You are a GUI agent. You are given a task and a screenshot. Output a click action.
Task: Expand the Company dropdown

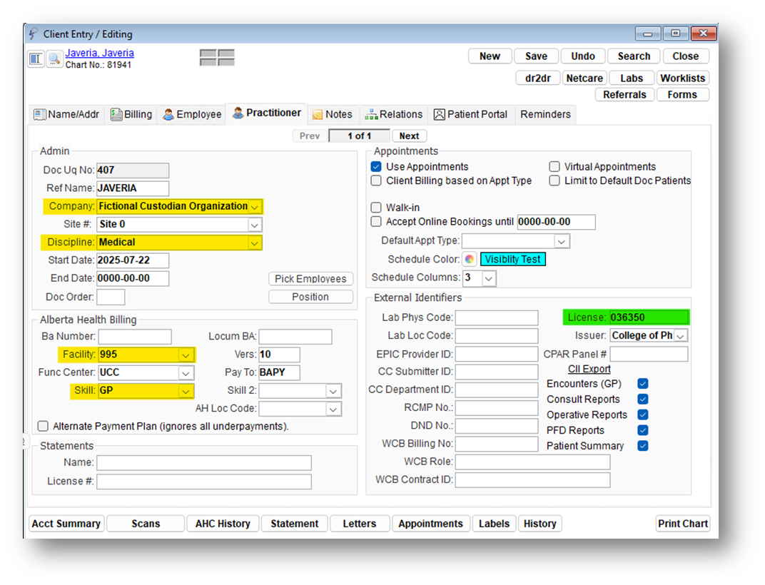click(x=255, y=206)
